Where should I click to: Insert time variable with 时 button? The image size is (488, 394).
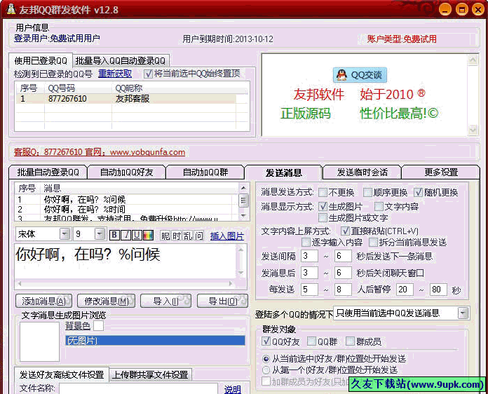click(x=177, y=236)
